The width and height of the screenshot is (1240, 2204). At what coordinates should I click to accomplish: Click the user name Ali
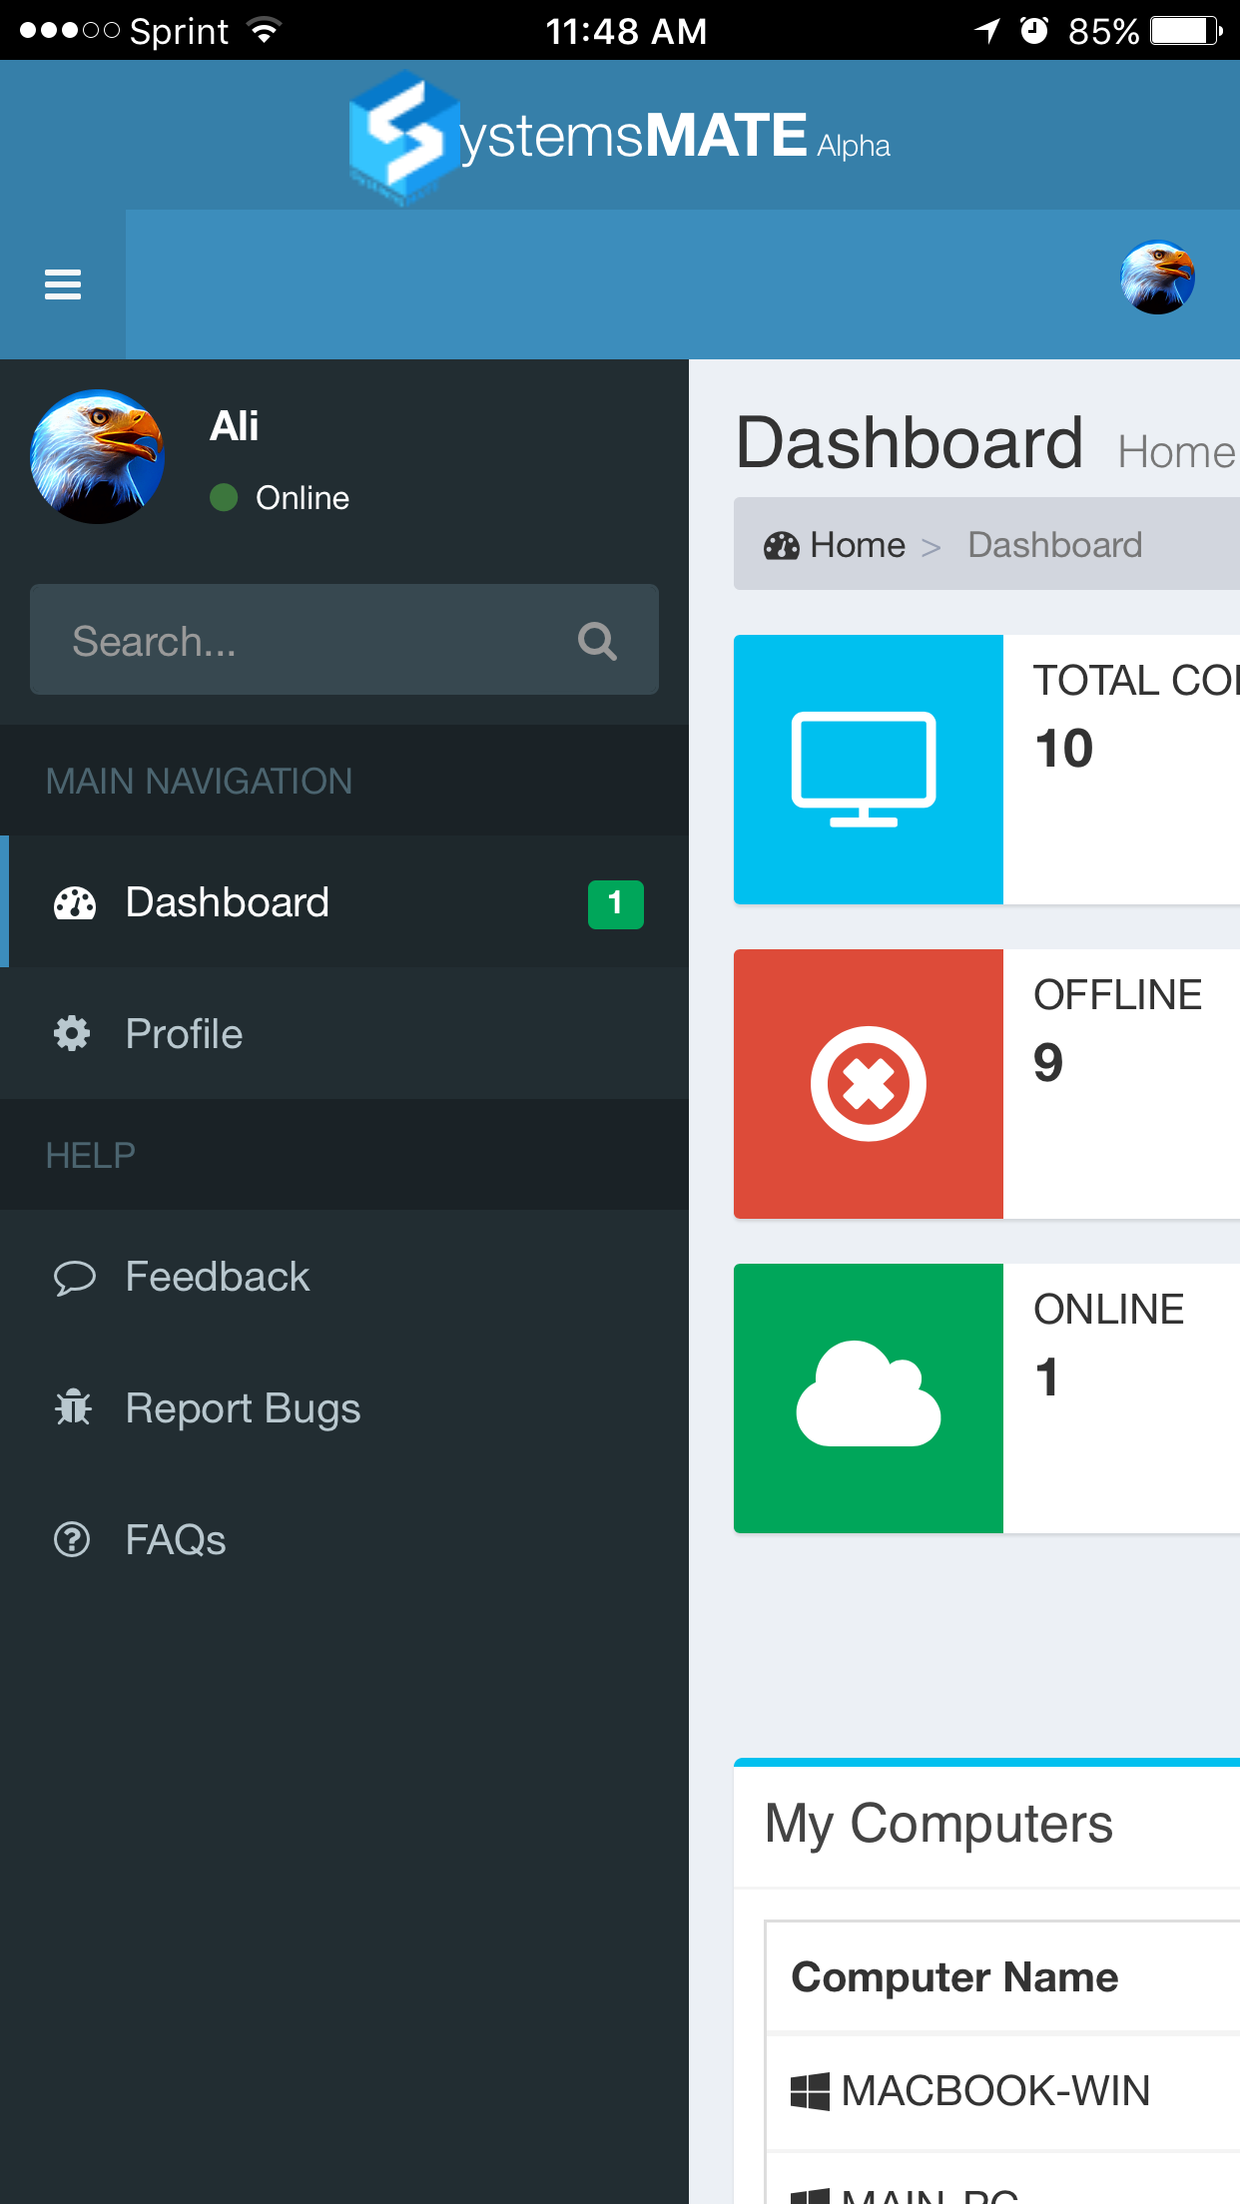(x=234, y=426)
